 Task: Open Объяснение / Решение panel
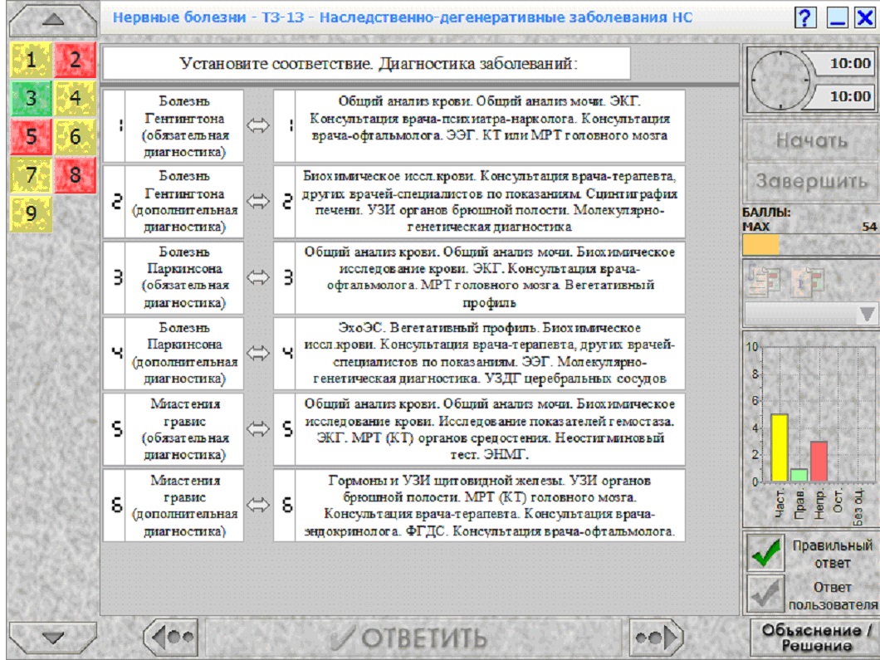click(815, 638)
